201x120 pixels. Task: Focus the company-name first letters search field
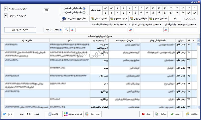point(148,30)
